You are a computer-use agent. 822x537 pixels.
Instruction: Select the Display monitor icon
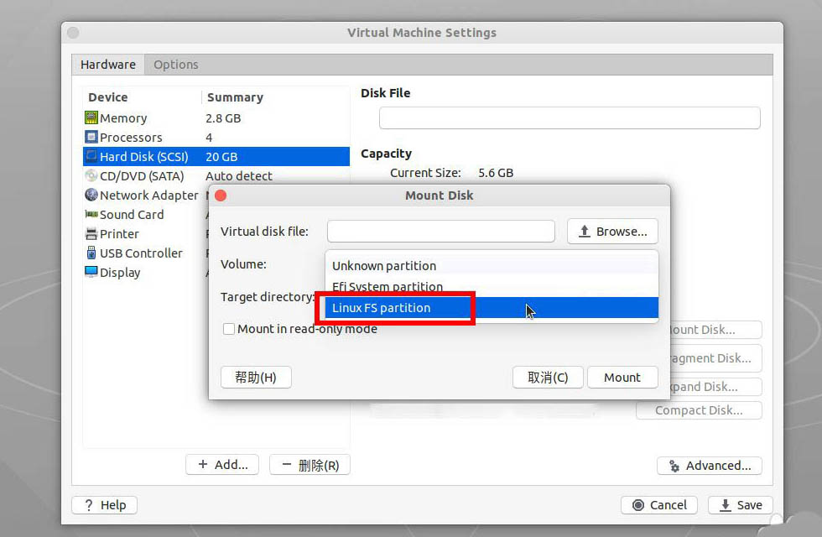click(93, 272)
